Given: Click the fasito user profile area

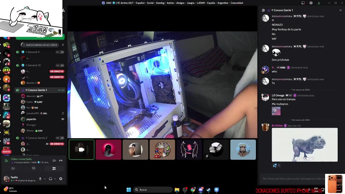Looking at the screenshot, I should 19,179.
